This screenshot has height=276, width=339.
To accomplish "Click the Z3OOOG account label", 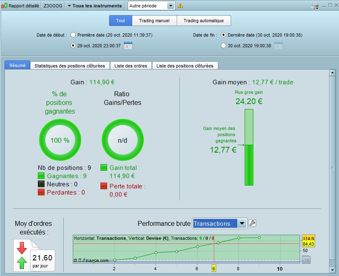I will click(53, 6).
